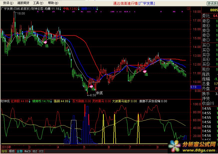Image resolution: width=218 pixels, height=154 pixels.
Task: Click the 百万测底:0.00 label
Action: click(82, 101)
